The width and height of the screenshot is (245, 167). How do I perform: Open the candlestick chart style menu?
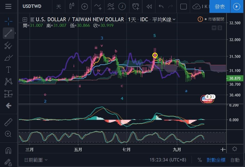[72, 6]
